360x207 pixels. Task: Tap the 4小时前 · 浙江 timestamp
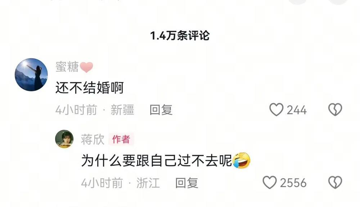[121, 183]
